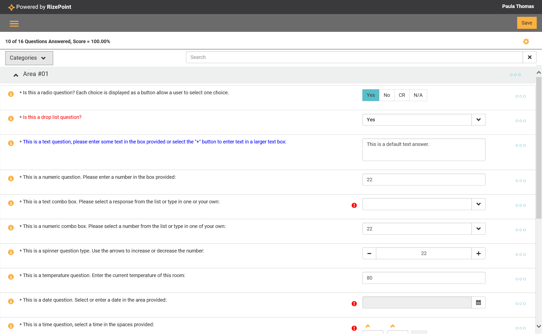Click red warning icon on date question

(354, 304)
